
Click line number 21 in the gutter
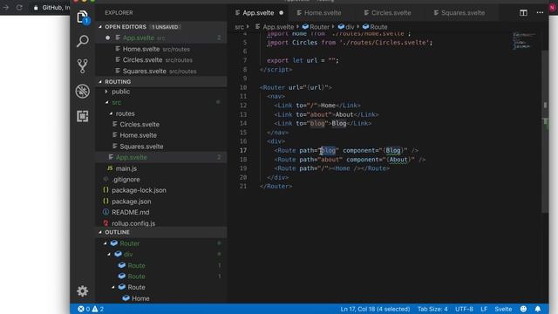coord(243,186)
